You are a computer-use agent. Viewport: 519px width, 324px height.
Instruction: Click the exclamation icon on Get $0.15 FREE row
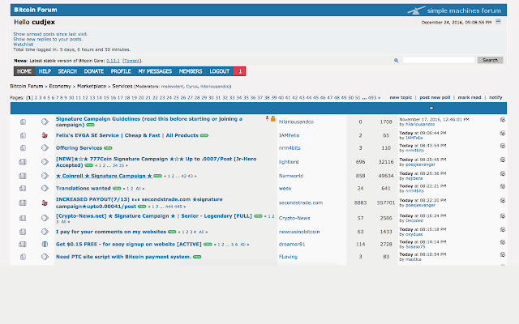45,245
